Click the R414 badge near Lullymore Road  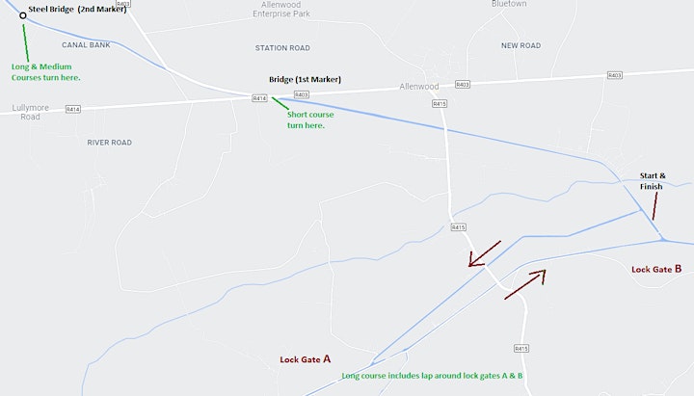pyautogui.click(x=73, y=109)
